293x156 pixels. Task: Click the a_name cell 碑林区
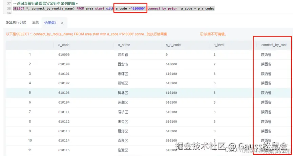(123, 93)
